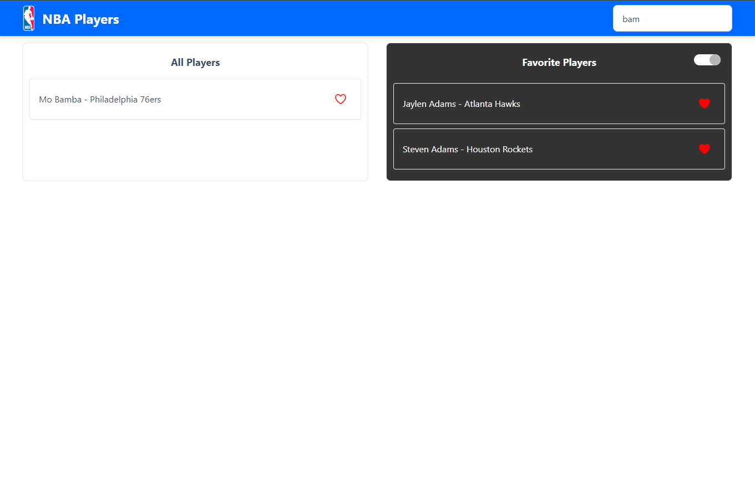Select the Mo Bamba - Philadelphia 76ers row
The image size is (755, 504).
point(195,99)
